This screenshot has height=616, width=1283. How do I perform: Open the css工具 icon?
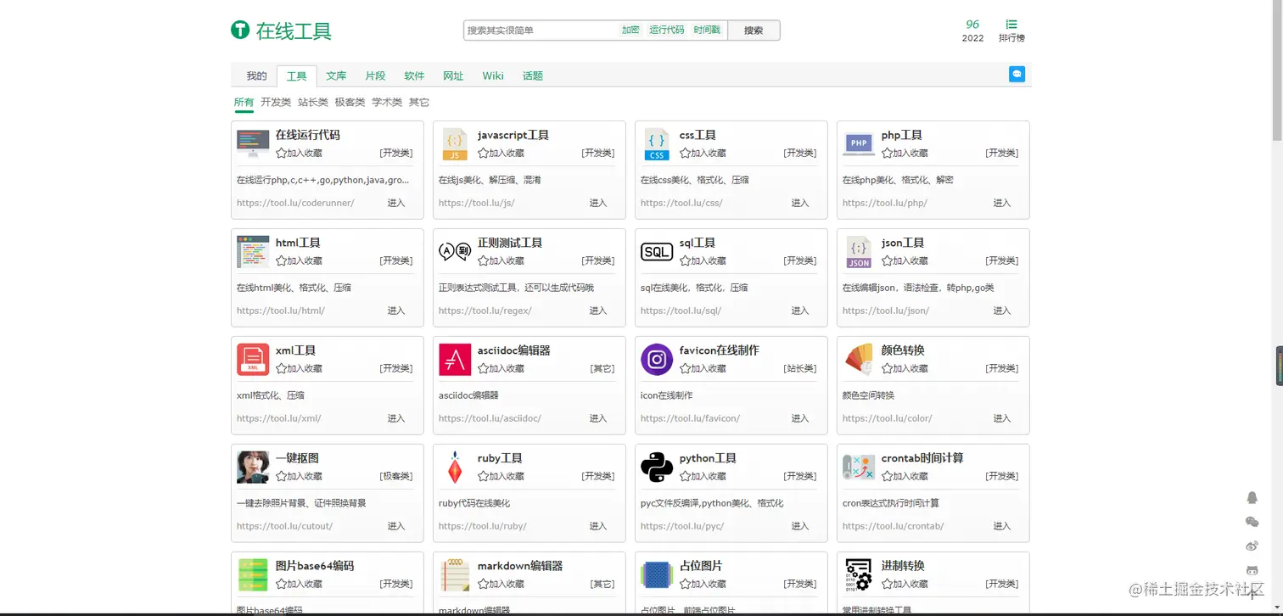(x=657, y=144)
